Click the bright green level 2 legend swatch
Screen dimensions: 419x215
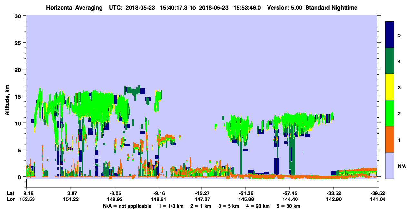pos(390,113)
